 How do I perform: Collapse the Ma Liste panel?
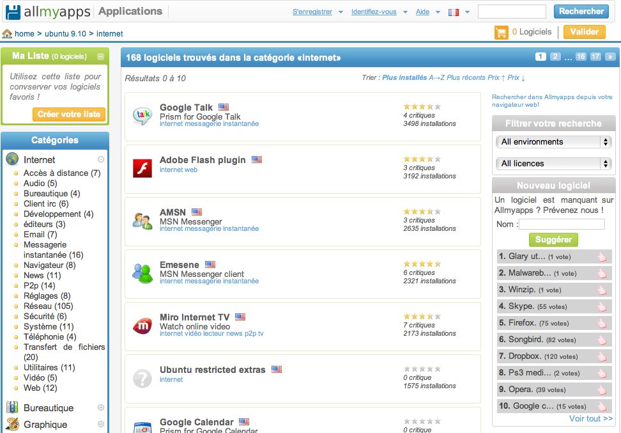(100, 57)
